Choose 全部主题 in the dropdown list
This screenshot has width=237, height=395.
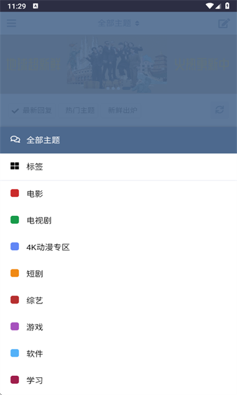[118, 140]
